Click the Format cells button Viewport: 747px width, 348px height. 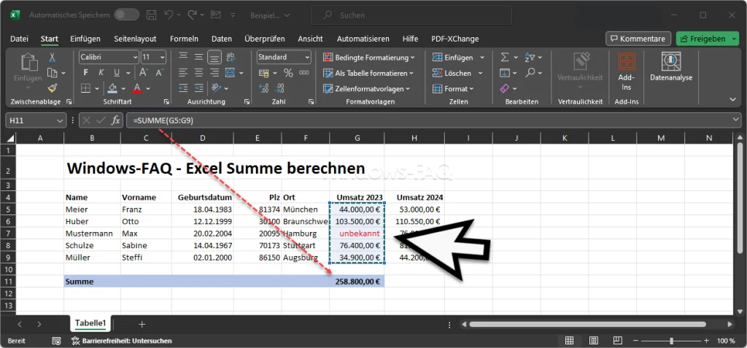point(453,89)
